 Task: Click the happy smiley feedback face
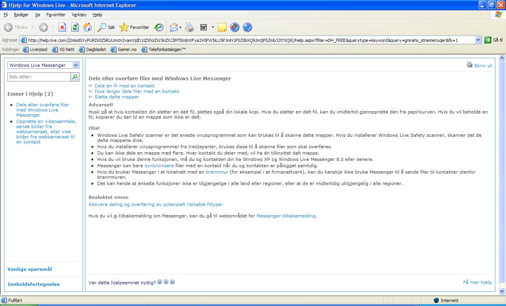point(160,282)
